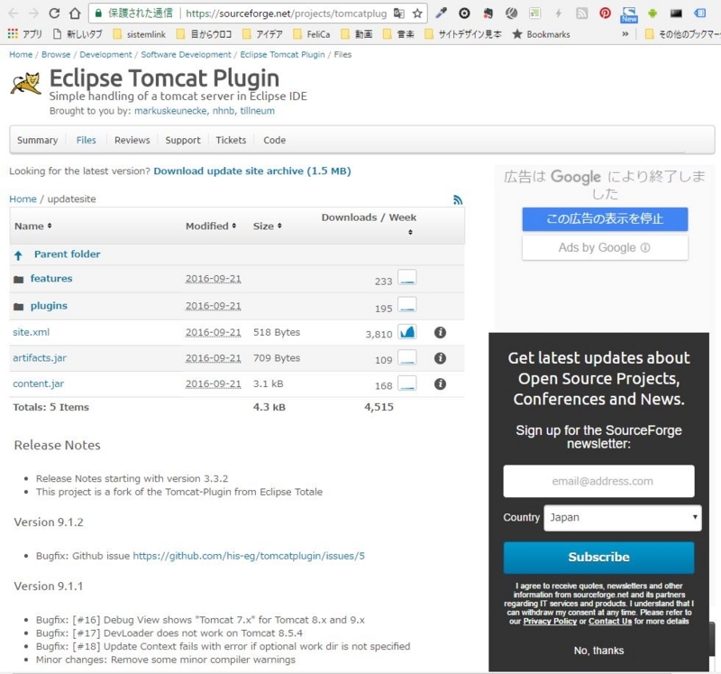
Task: Click the back arrow in browser
Action: point(13,14)
